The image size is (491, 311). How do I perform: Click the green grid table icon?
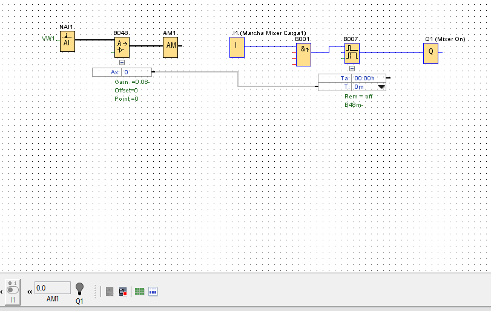(140, 292)
